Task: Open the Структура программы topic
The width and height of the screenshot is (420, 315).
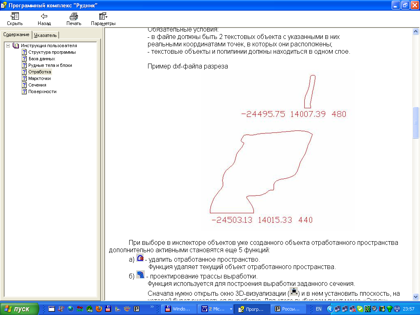Action: (x=52, y=52)
